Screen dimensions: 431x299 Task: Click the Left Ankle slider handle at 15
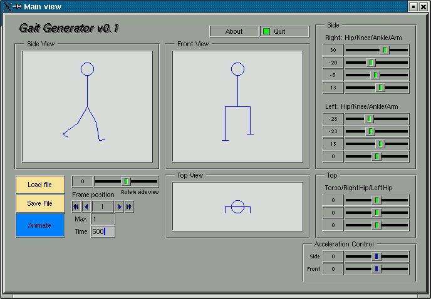point(380,143)
